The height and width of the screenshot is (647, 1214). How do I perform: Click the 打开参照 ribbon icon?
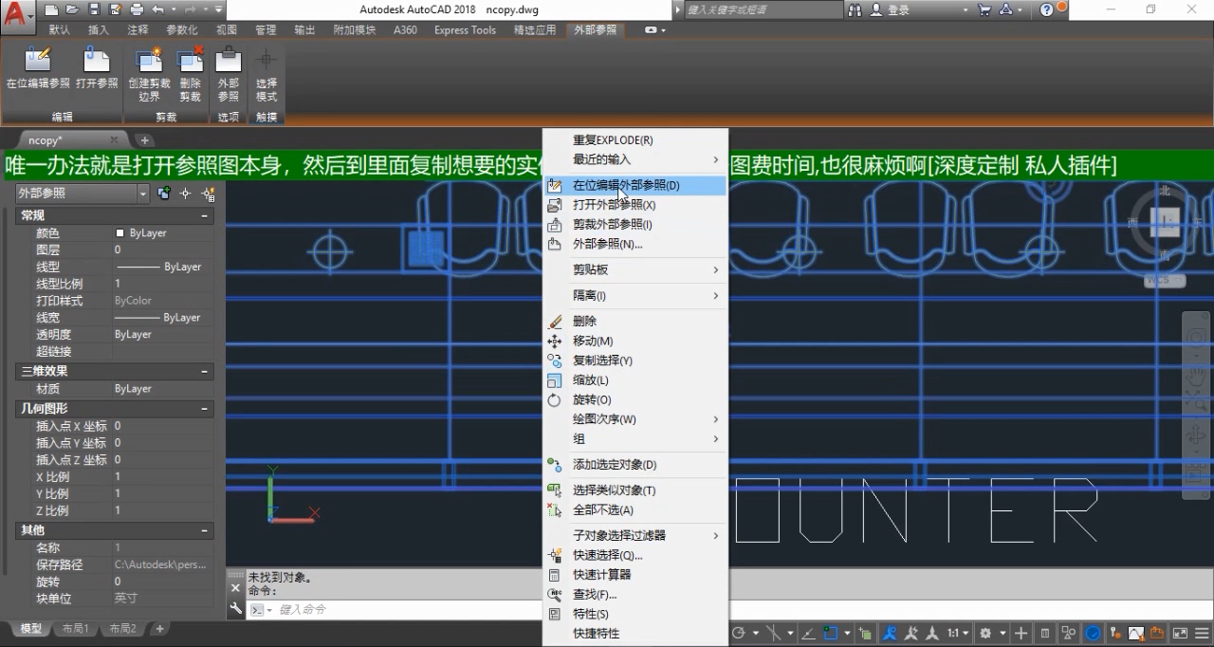97,61
